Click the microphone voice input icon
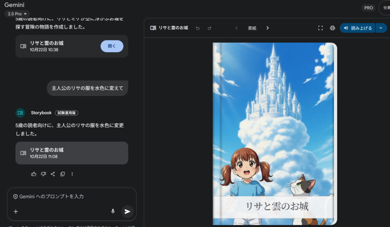This screenshot has height=227, width=390. click(x=113, y=211)
